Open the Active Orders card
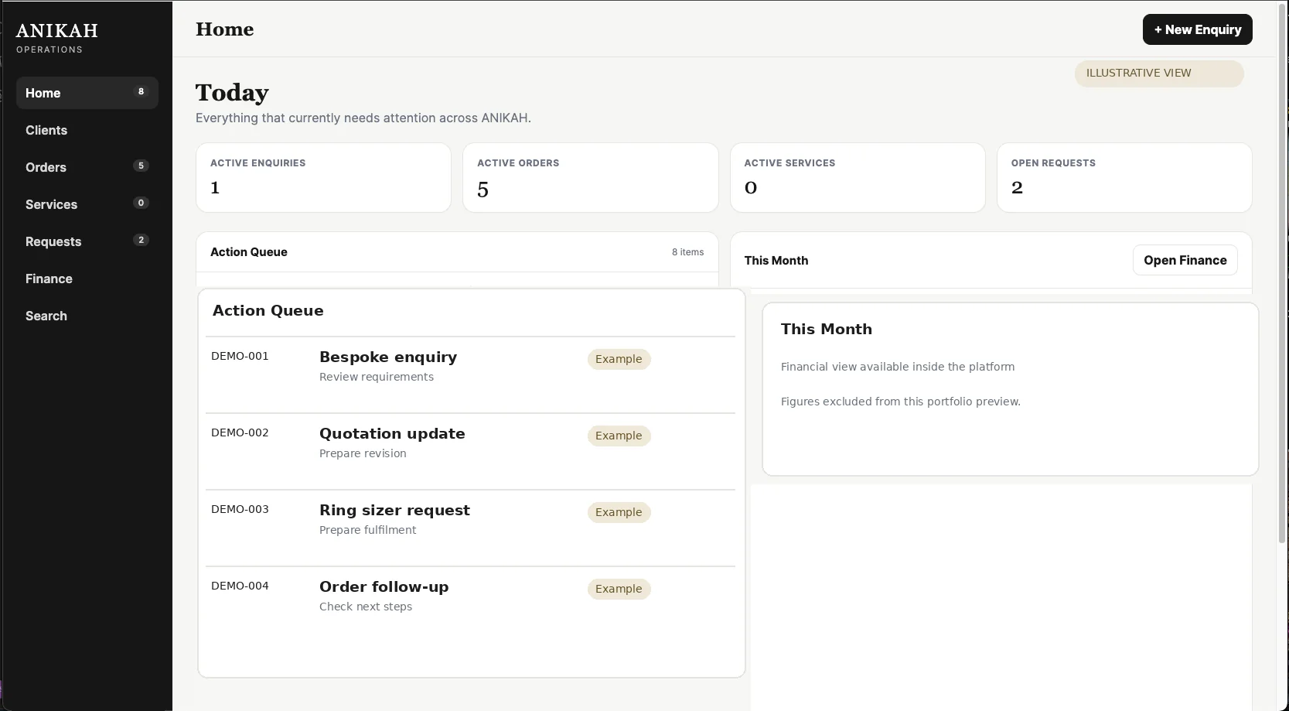 (x=591, y=177)
